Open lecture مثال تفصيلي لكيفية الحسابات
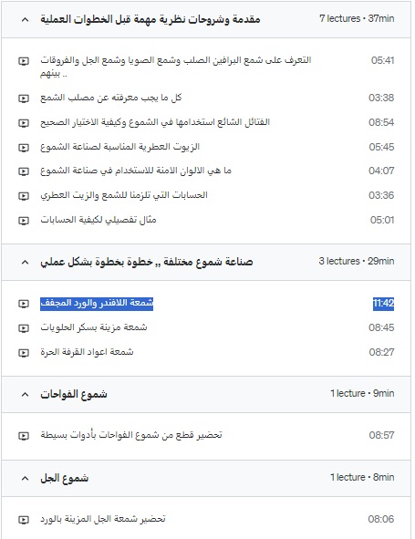The image size is (415, 539). point(99,220)
